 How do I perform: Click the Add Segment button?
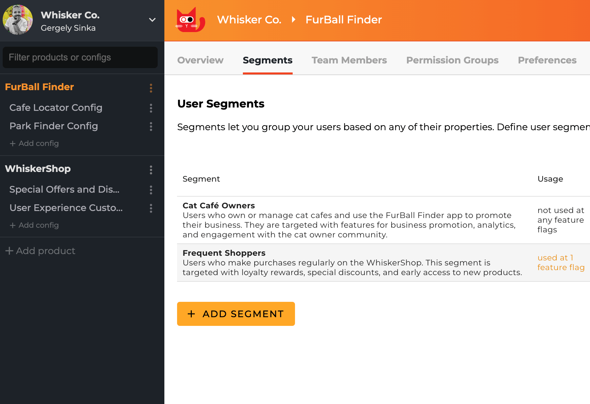click(236, 314)
